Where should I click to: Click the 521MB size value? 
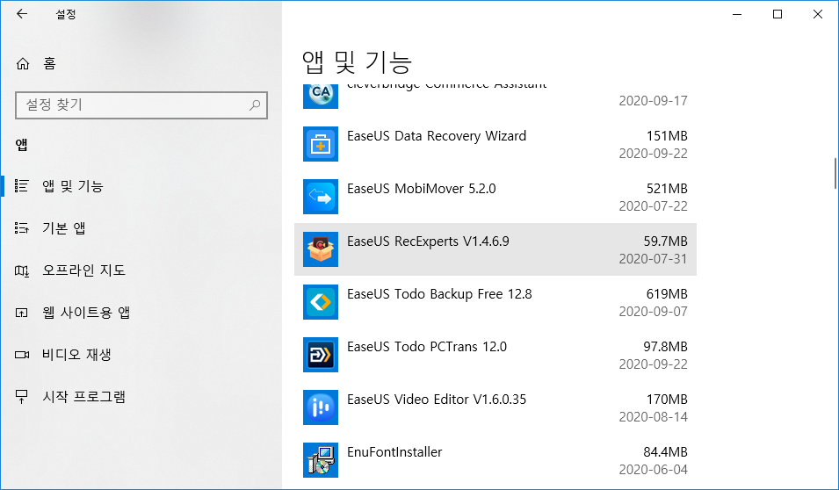tap(667, 189)
